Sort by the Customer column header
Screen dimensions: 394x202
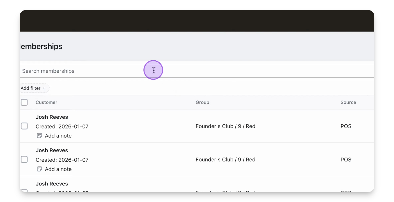point(46,102)
